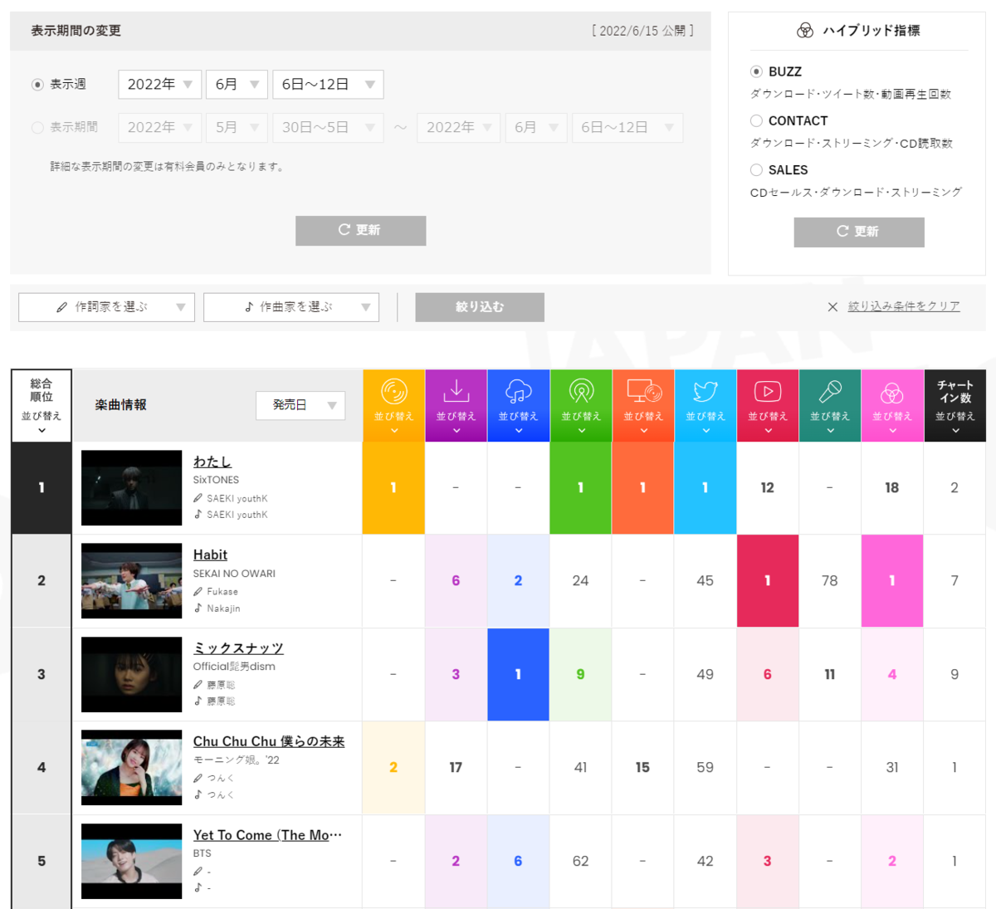Open Chu Chu Chu 僕らの未来 song link
Screen dimensions: 996x909
[x=269, y=741]
